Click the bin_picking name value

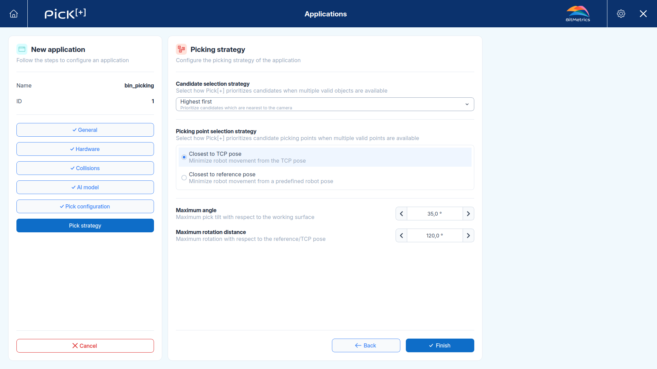(139, 85)
